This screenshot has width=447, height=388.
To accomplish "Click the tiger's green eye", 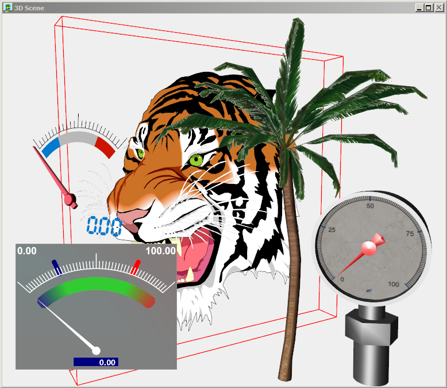I will (x=195, y=159).
